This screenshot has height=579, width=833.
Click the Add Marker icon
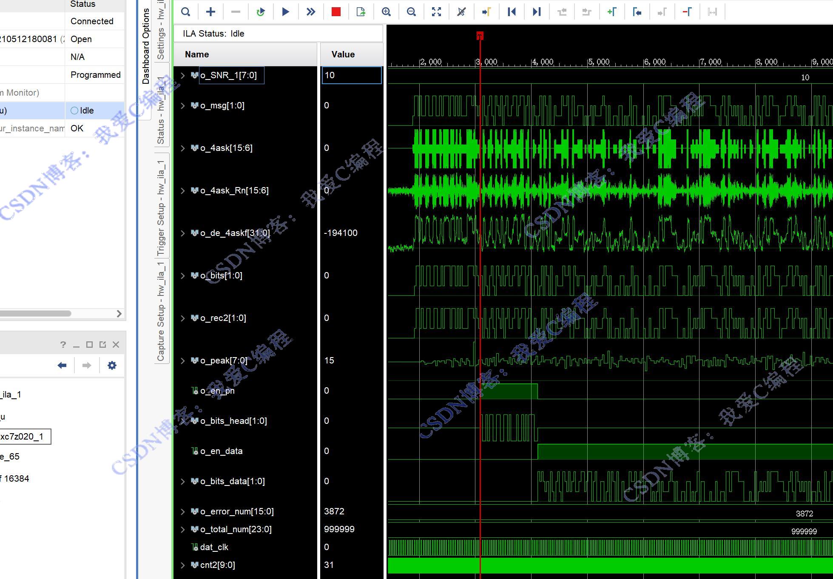point(612,11)
